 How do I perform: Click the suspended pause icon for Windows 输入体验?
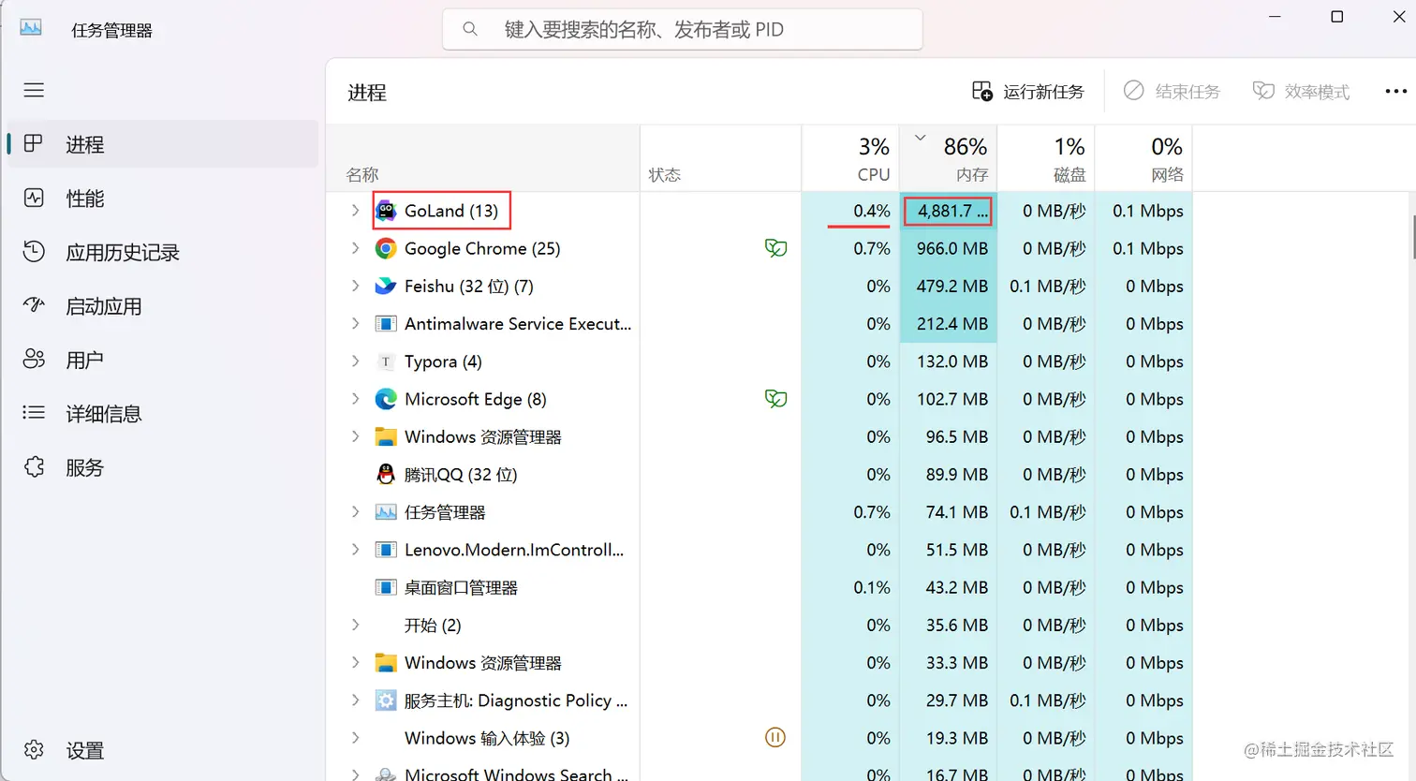point(775,738)
